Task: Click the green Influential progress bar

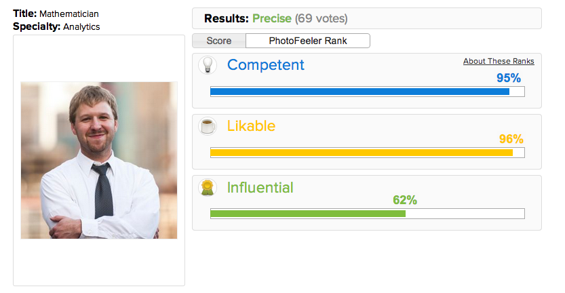Action: (367, 214)
